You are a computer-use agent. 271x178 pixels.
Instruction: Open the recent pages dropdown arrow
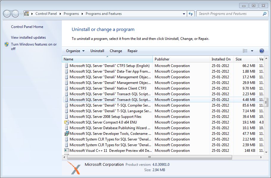tap(21, 14)
